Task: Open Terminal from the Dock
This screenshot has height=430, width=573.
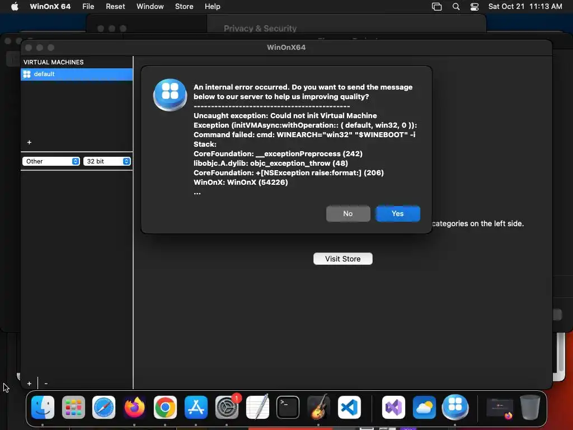Action: [288, 408]
